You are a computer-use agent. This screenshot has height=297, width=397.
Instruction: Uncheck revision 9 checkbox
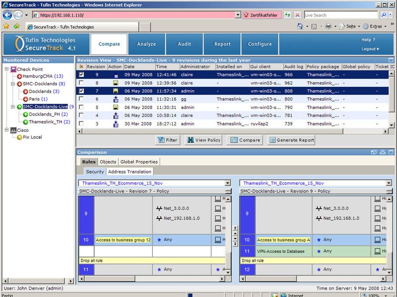(x=81, y=75)
